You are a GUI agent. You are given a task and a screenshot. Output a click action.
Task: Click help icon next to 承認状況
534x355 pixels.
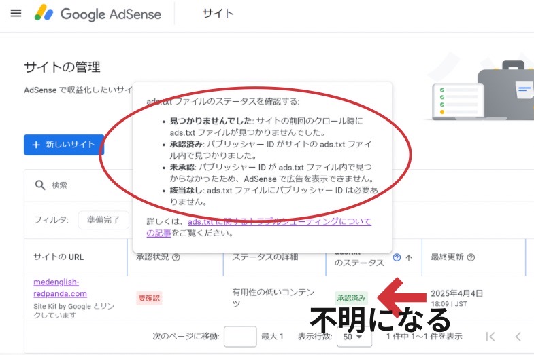pos(176,257)
